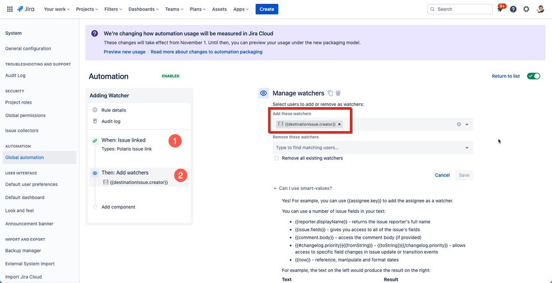Click Add component in rule
Viewport: 552px width, 283px height.
[x=118, y=207]
